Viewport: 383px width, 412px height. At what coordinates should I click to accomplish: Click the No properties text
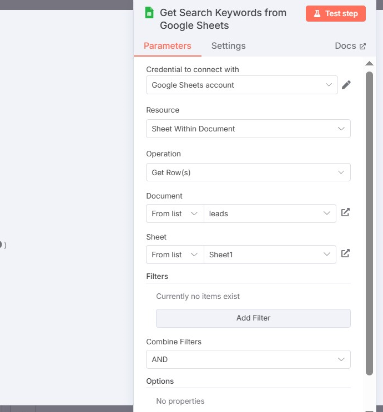[x=180, y=401]
